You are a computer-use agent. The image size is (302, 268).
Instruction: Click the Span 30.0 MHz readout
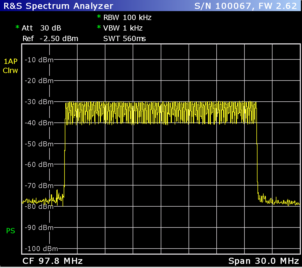(x=264, y=261)
